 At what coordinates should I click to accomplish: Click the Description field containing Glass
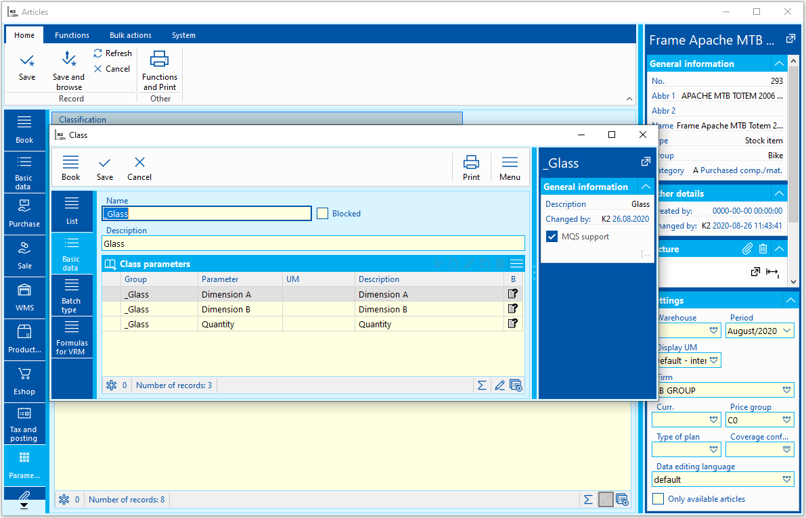click(313, 243)
